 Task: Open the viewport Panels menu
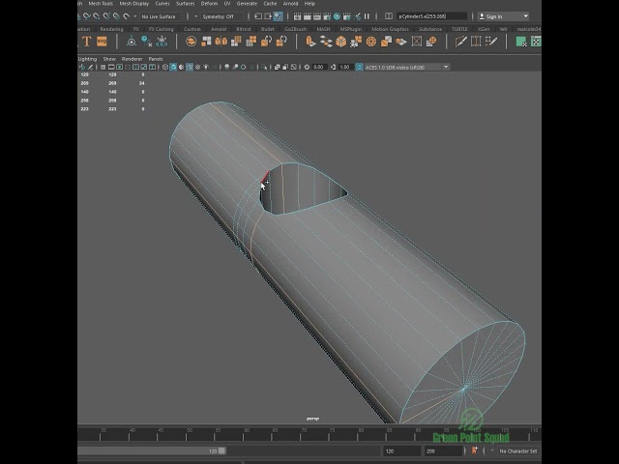point(156,59)
